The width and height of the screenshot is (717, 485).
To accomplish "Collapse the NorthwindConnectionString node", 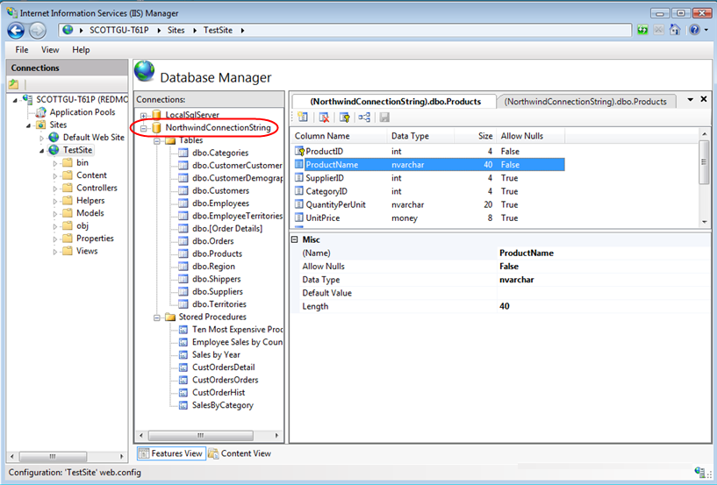I will [x=143, y=128].
